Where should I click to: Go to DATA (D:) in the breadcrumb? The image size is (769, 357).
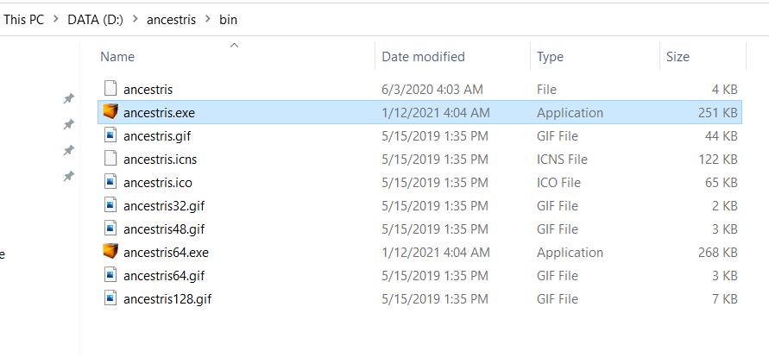click(96, 20)
